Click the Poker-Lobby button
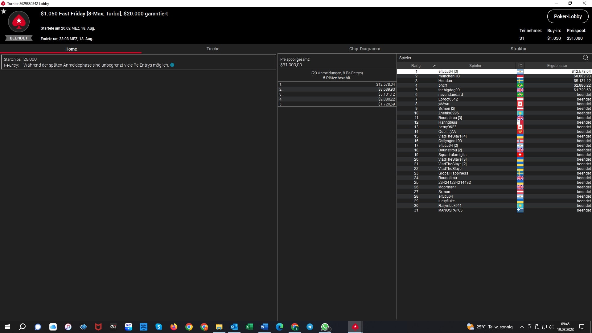Screen dimensions: 592x333 click(x=568, y=17)
